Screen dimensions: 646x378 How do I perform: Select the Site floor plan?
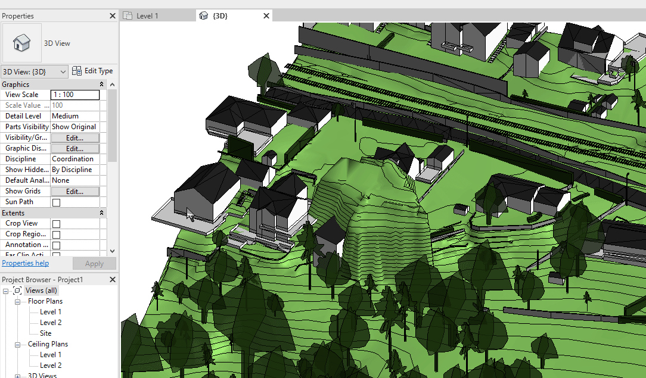[x=46, y=333]
